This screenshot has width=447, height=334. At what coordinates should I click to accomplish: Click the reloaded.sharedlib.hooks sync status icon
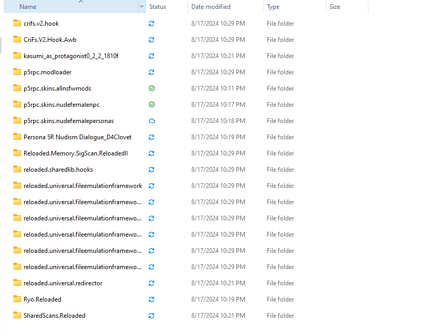click(x=151, y=170)
